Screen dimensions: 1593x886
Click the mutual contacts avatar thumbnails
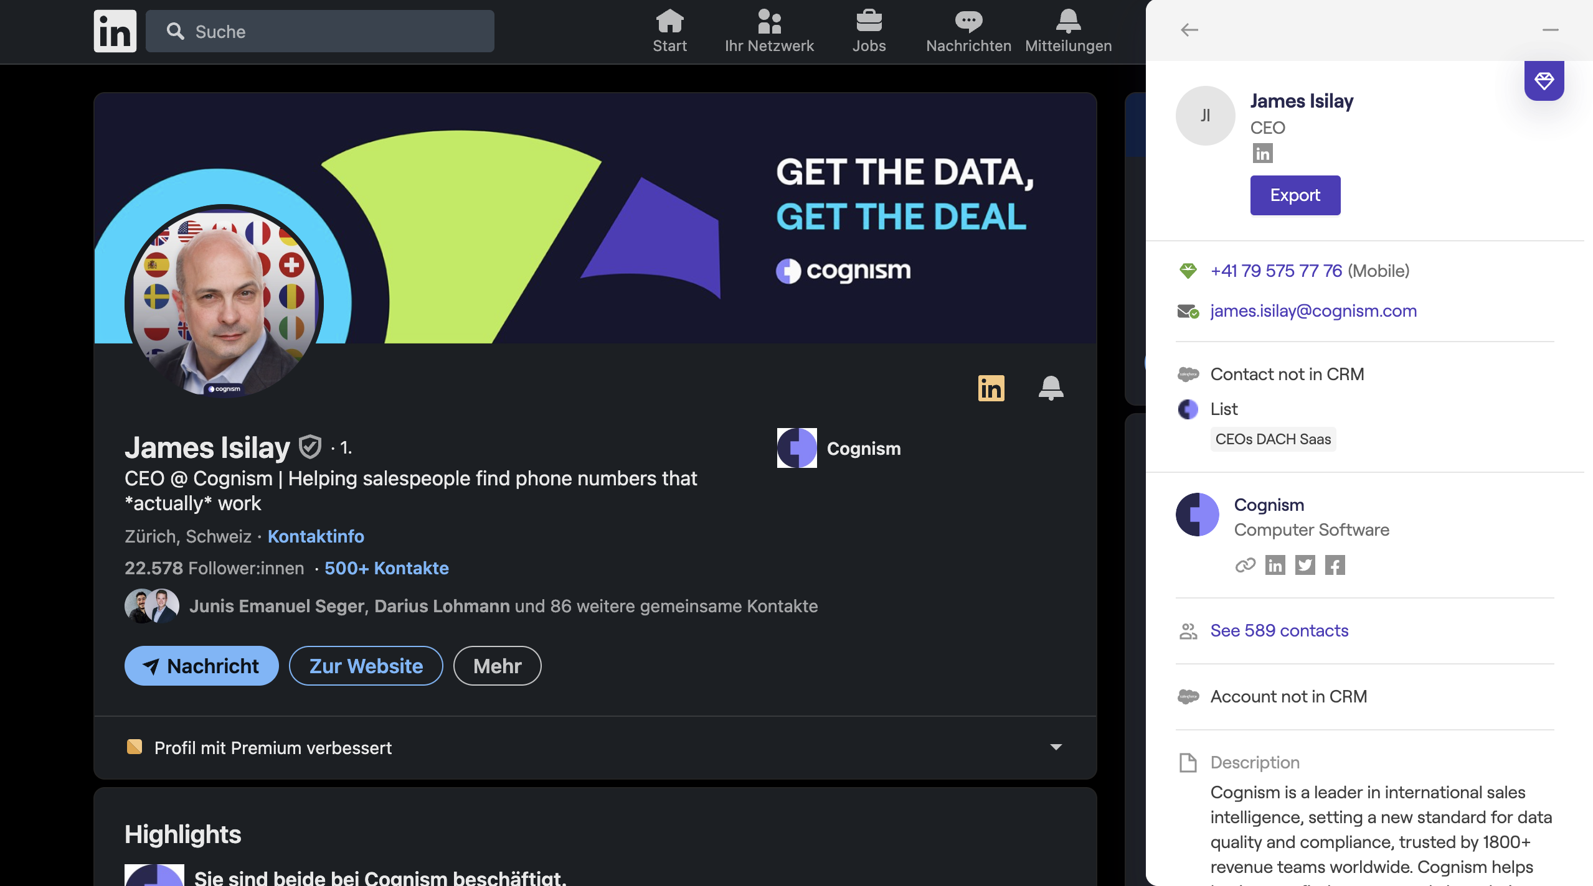coord(151,606)
